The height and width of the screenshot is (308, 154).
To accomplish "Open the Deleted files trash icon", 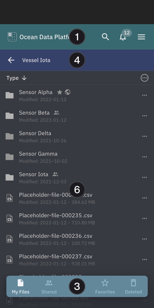I will (x=133, y=283).
